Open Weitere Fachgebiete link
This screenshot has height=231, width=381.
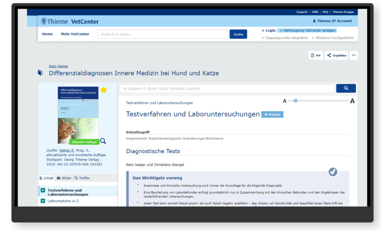[333, 38]
